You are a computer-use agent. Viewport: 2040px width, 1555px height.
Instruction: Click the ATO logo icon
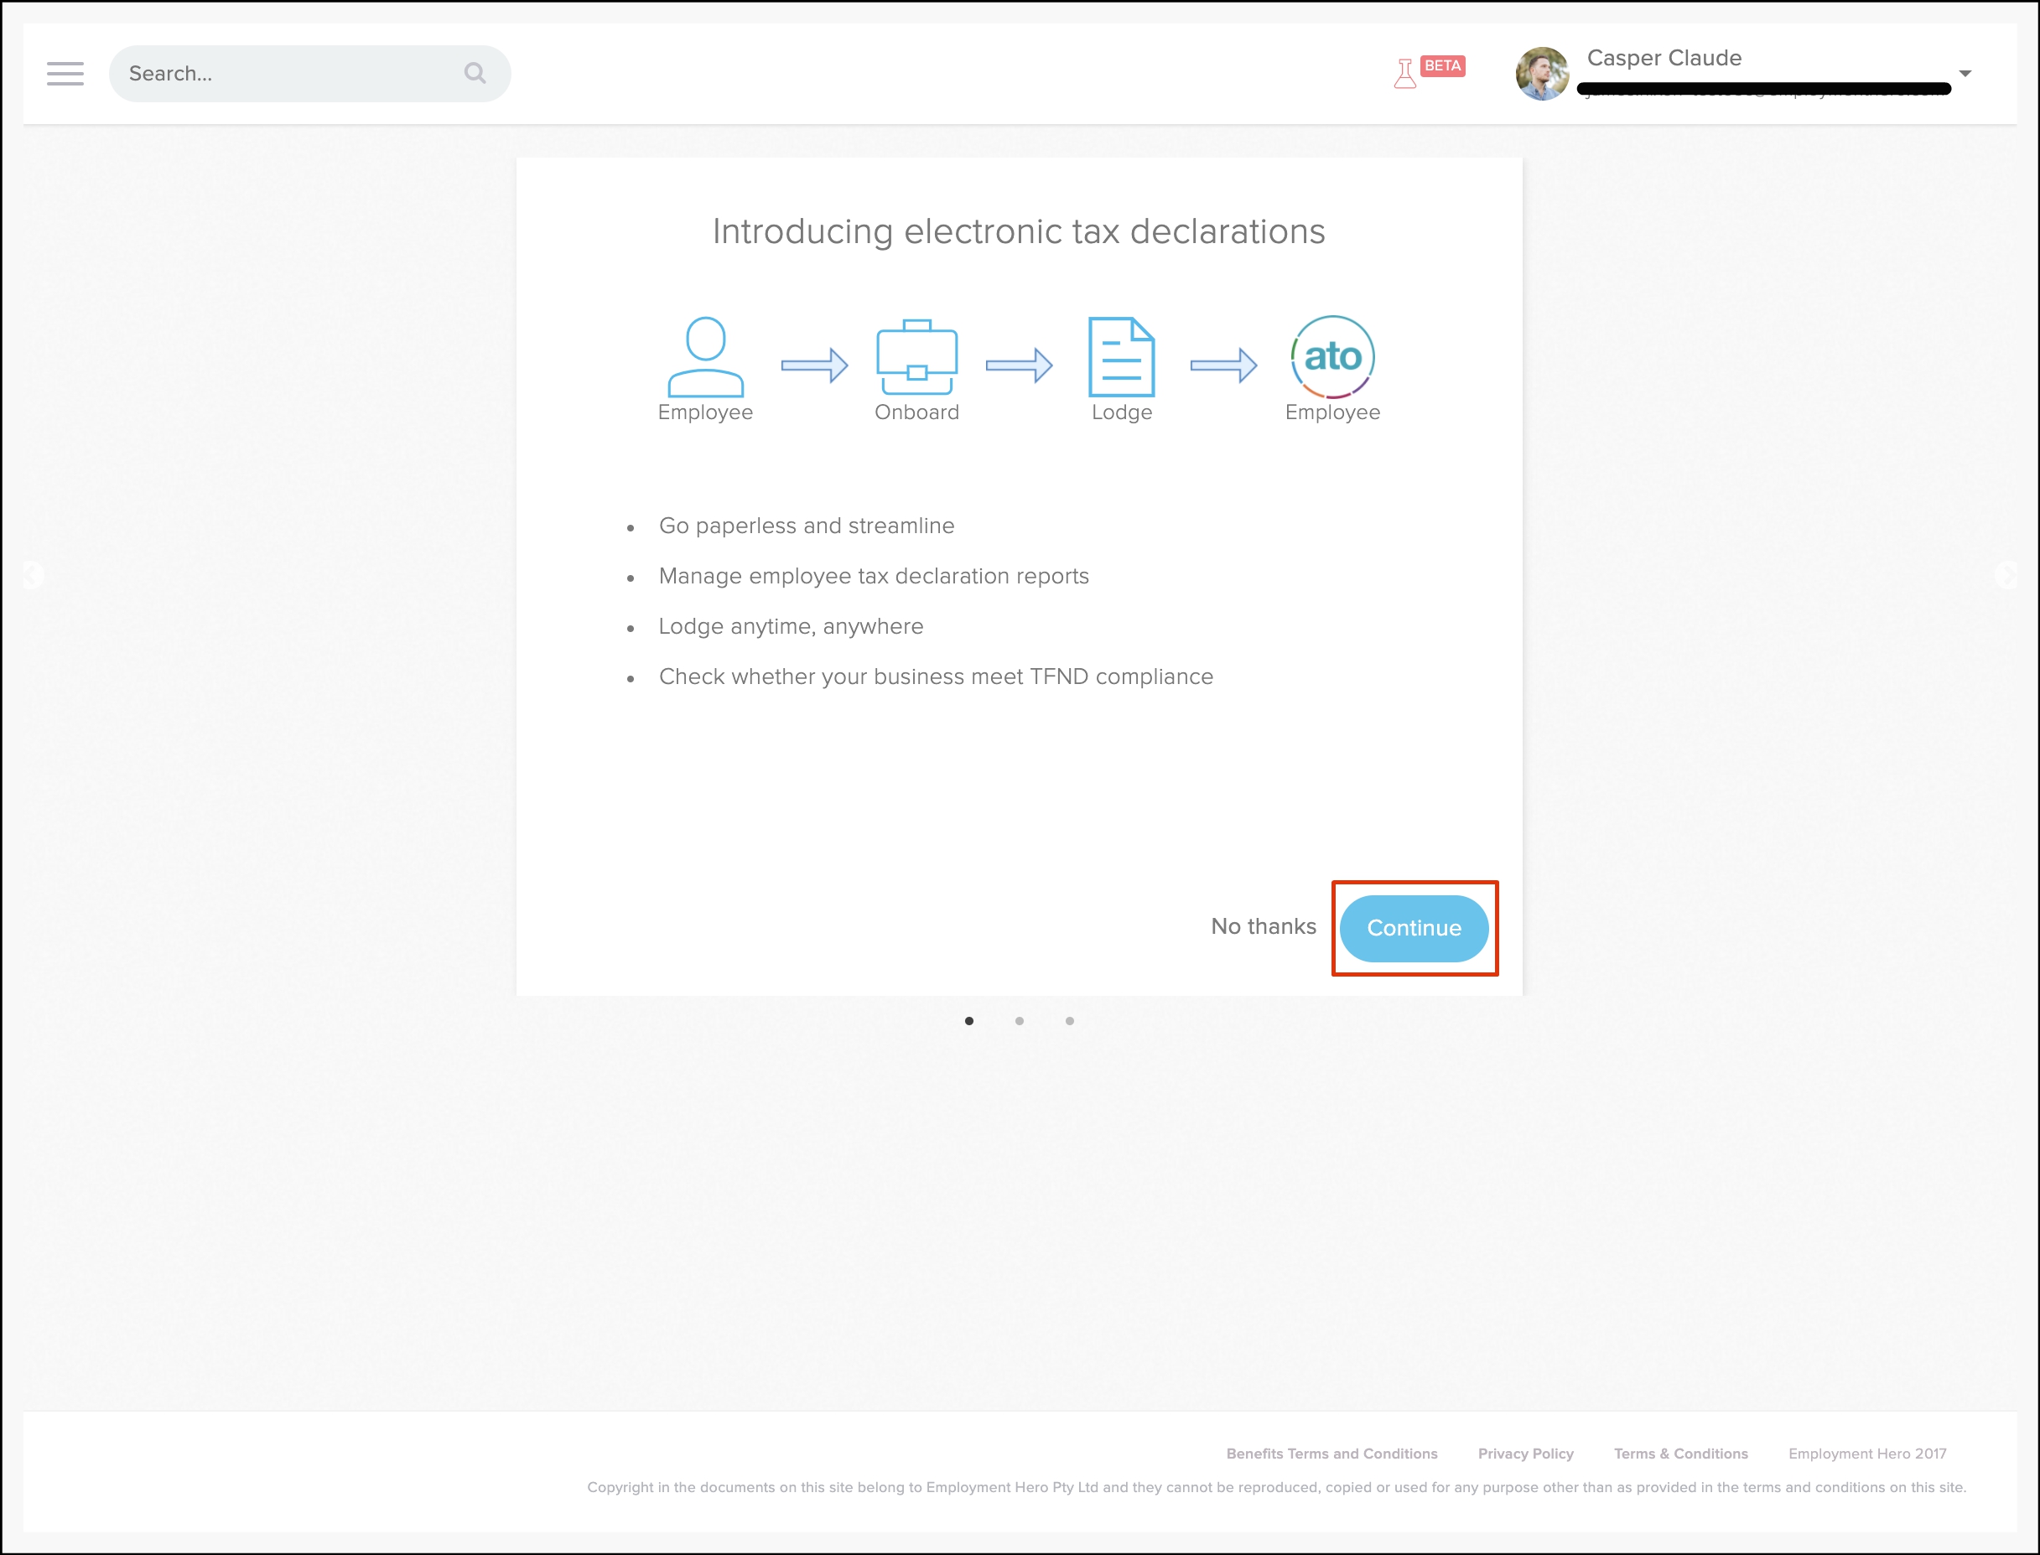point(1332,356)
